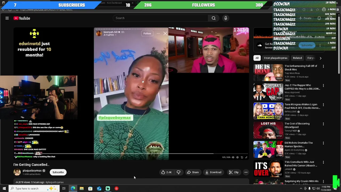Open options for Sheck Wes video
Viewport: 341px width, 192px height.
[323, 66]
